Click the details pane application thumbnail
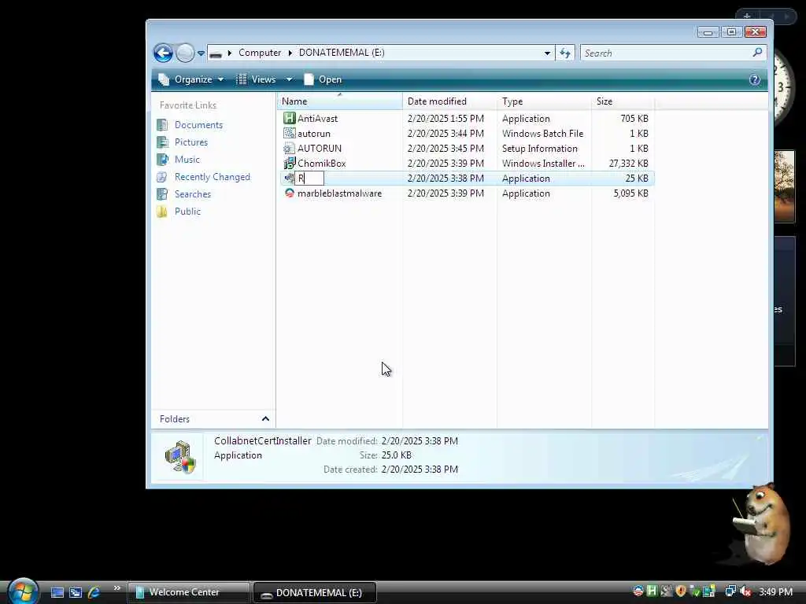The height and width of the screenshot is (604, 806). tap(180, 457)
